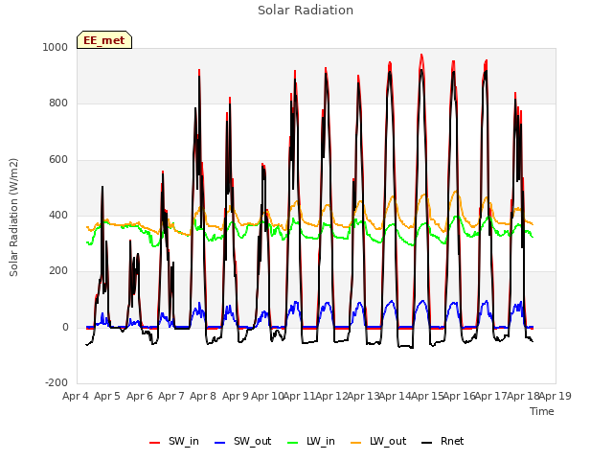The height and width of the screenshot is (460, 613).
Task: Click the black Rnet legend swatch
Action: pos(426,443)
